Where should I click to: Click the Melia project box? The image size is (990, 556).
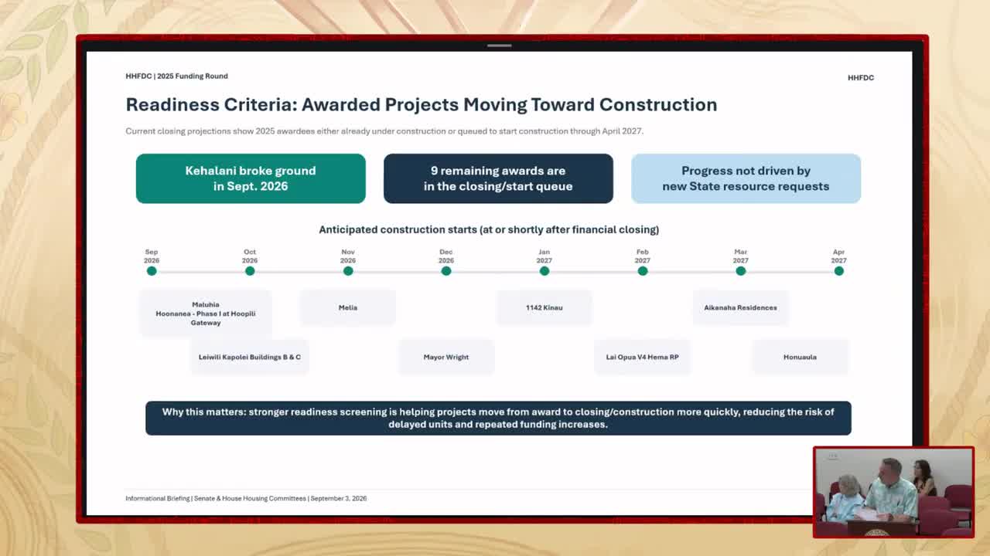coord(348,307)
